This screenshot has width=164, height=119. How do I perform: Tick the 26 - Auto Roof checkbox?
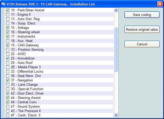[x=8, y=63]
